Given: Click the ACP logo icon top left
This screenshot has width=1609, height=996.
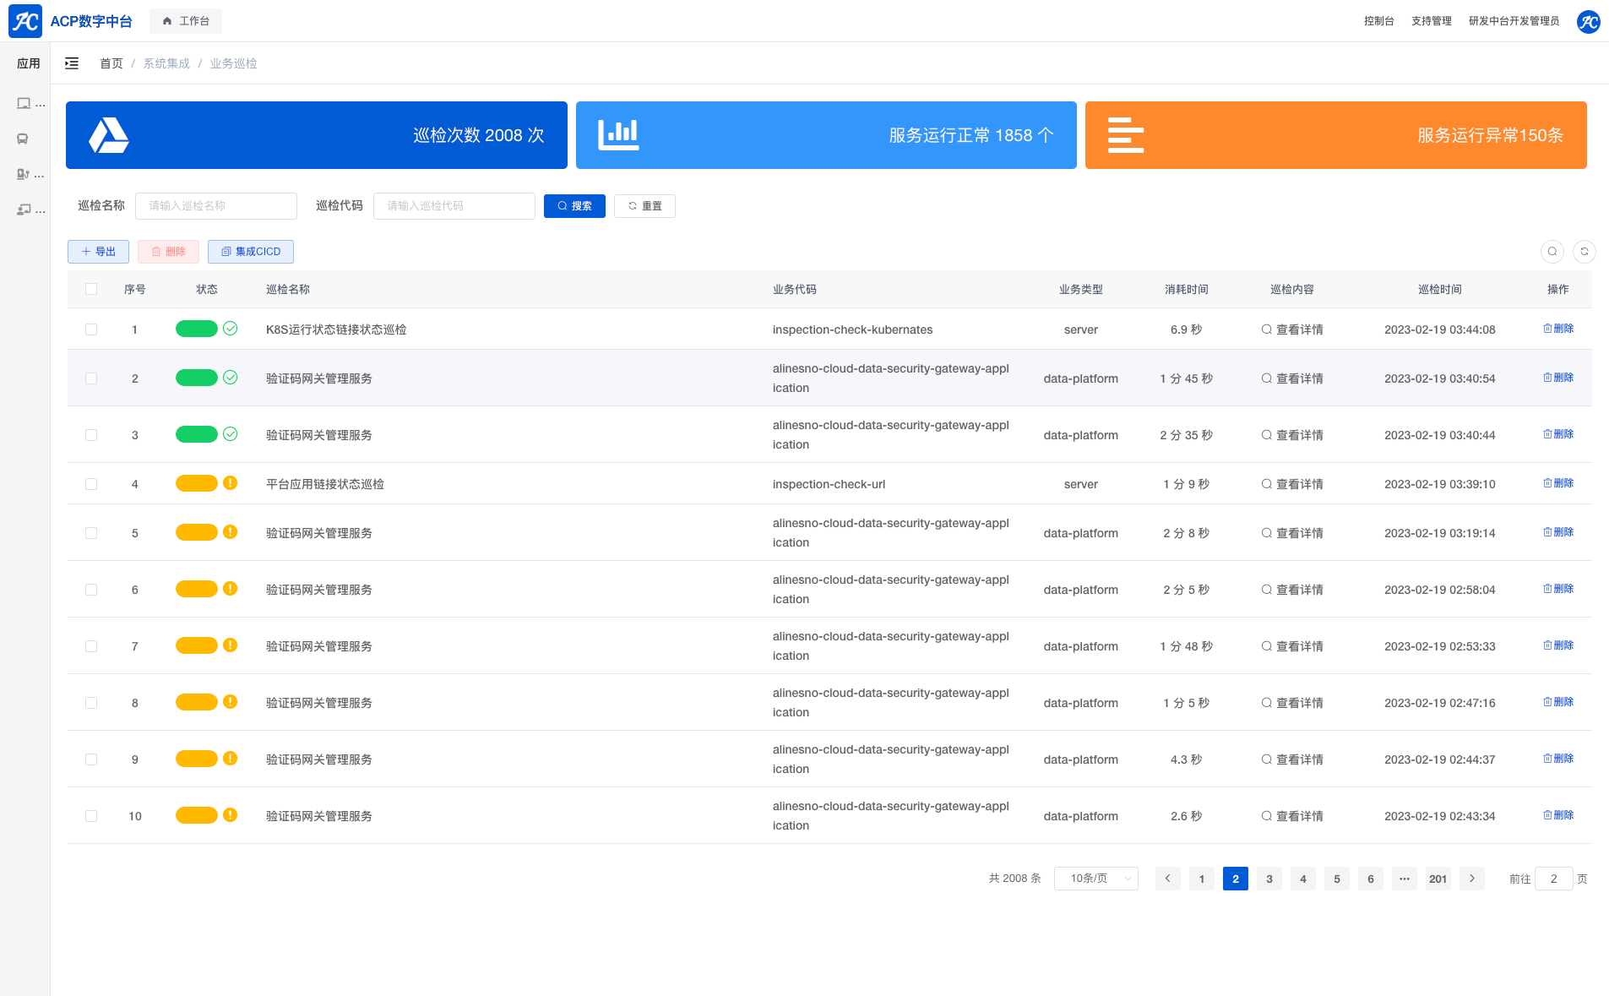Looking at the screenshot, I should click(24, 21).
